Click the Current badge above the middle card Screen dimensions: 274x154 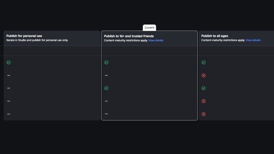click(149, 28)
